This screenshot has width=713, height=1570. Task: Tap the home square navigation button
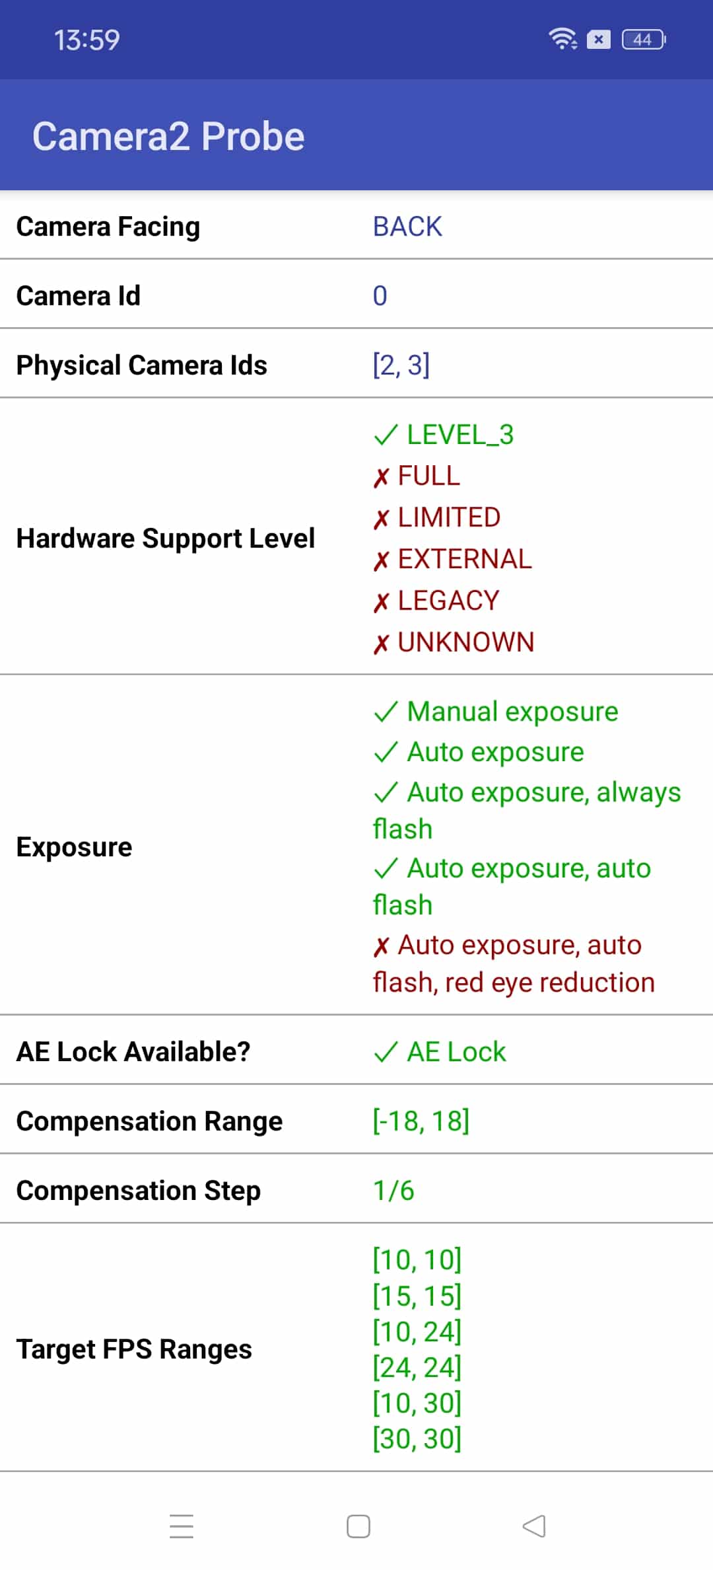point(358,1526)
